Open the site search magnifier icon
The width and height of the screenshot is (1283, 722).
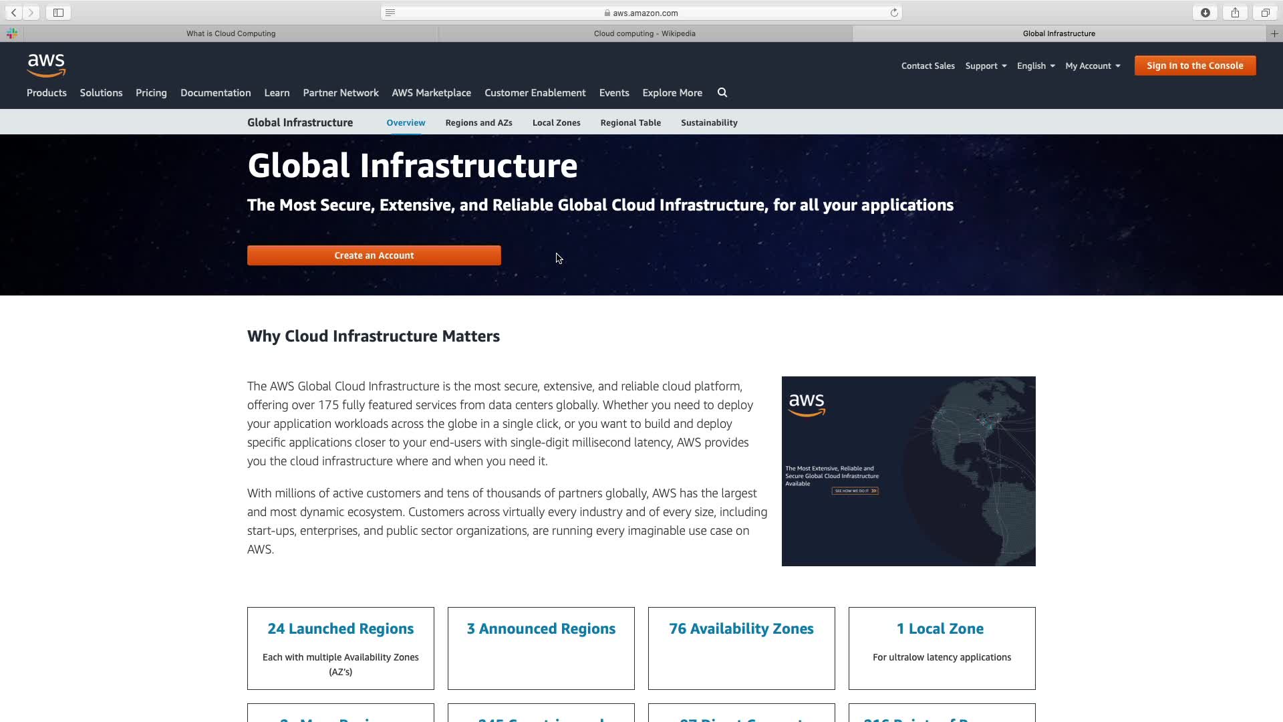[722, 93]
